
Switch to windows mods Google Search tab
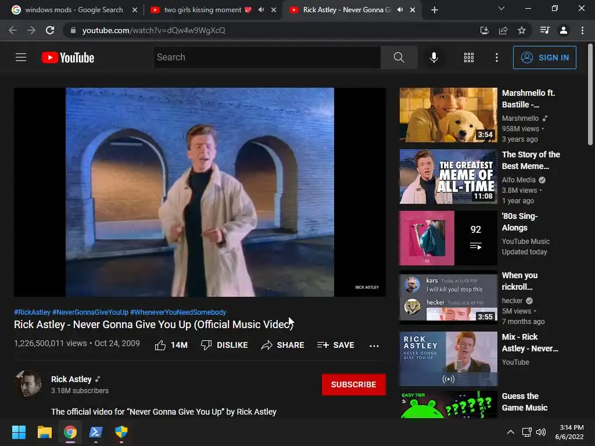coord(74,10)
